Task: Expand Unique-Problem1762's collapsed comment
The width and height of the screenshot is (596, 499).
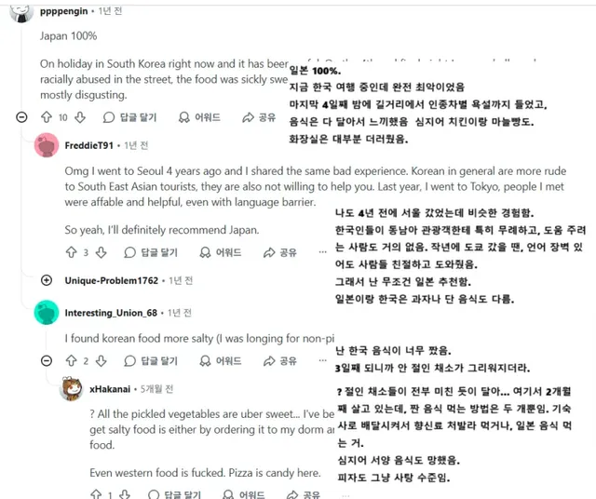Action: pos(47,280)
